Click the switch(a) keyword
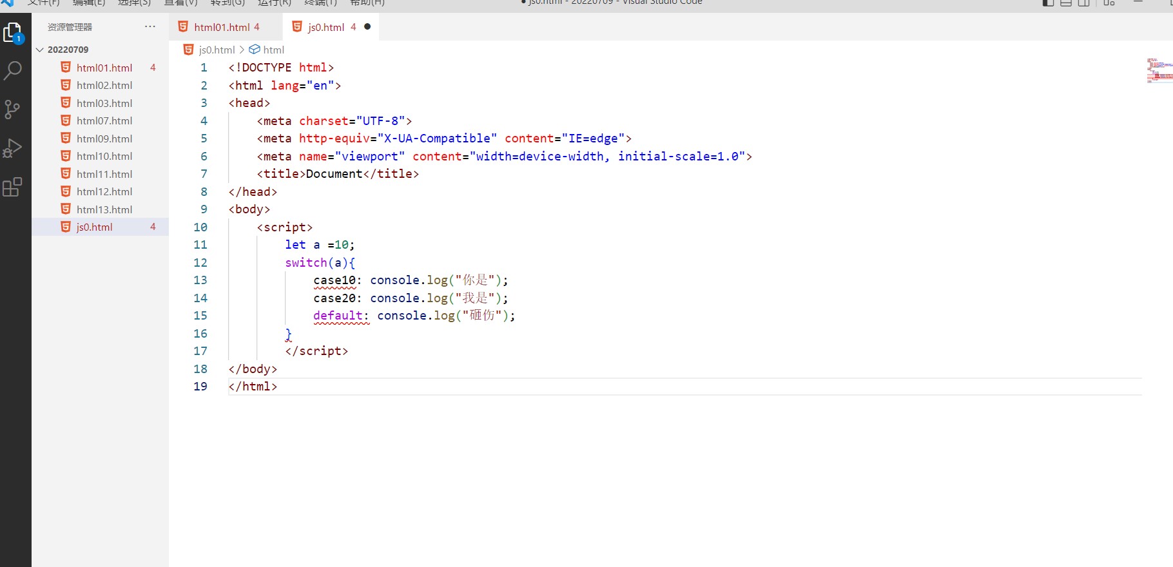This screenshot has height=567, width=1173. point(306,263)
